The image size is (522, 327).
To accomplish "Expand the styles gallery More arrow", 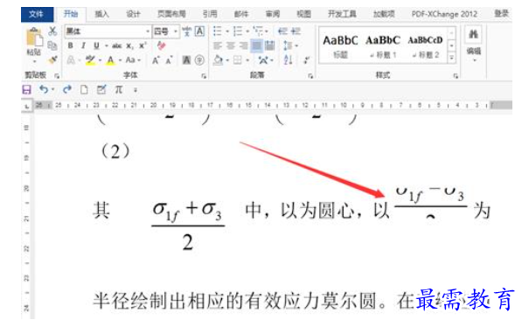I will (x=452, y=58).
